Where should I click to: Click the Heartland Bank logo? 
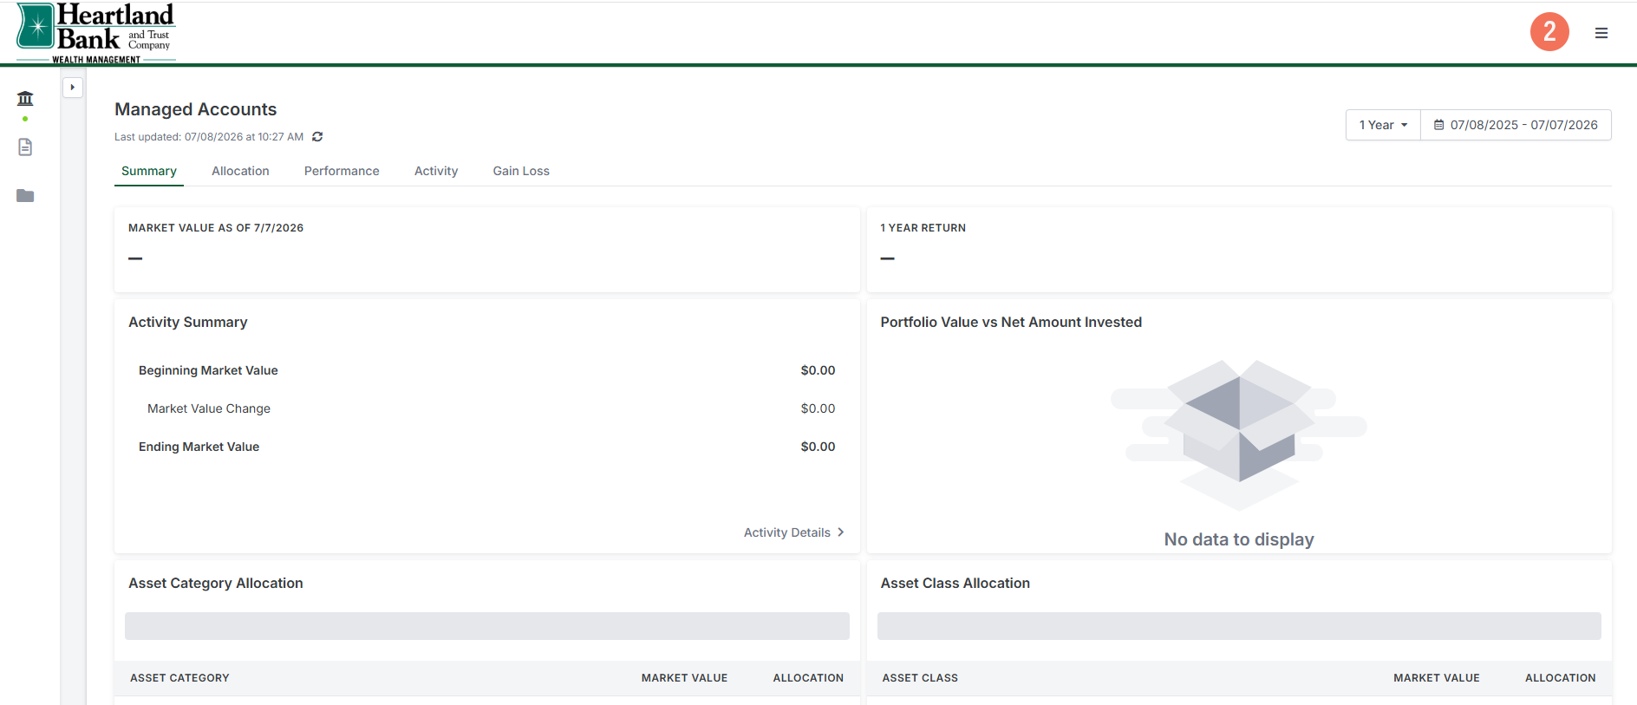96,33
